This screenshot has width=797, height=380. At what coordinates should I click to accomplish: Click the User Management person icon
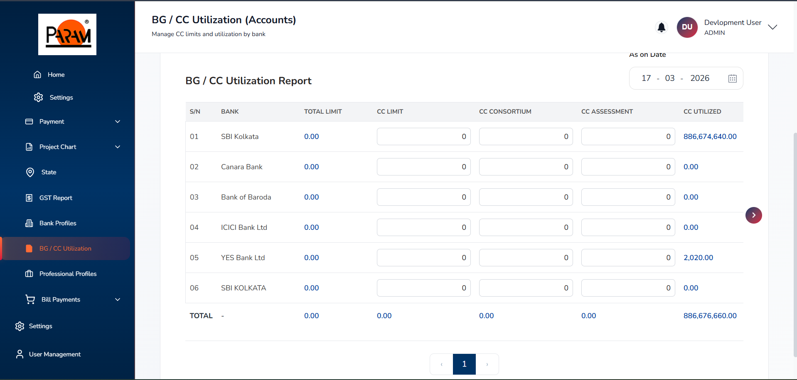(20, 354)
